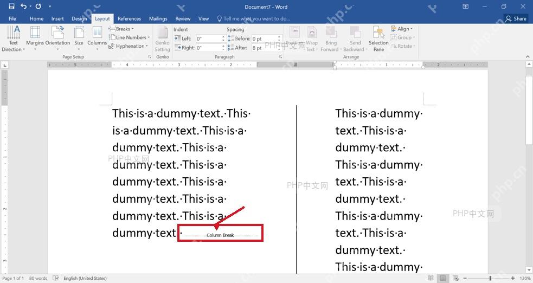Click the Spacing After field
Screen dimensions: 533x283
[265, 48]
